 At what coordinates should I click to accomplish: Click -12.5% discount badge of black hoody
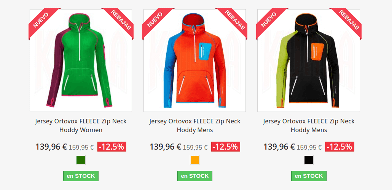340,147
